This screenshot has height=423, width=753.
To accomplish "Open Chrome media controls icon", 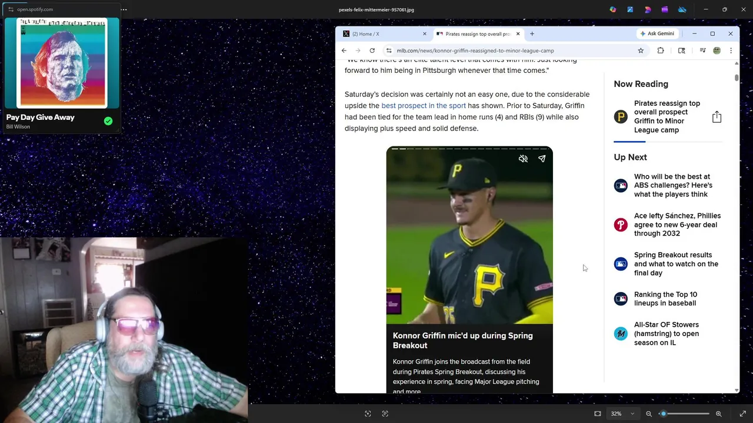I will click(x=702, y=51).
